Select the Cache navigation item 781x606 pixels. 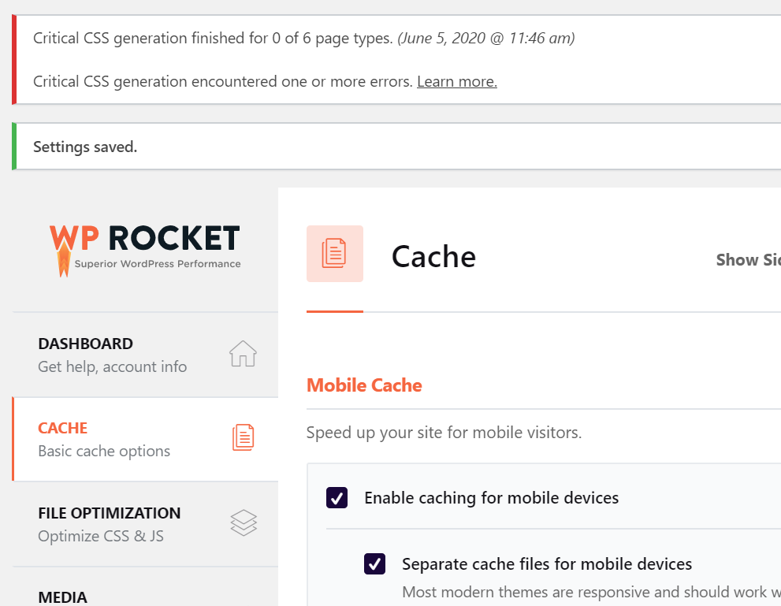click(x=62, y=428)
